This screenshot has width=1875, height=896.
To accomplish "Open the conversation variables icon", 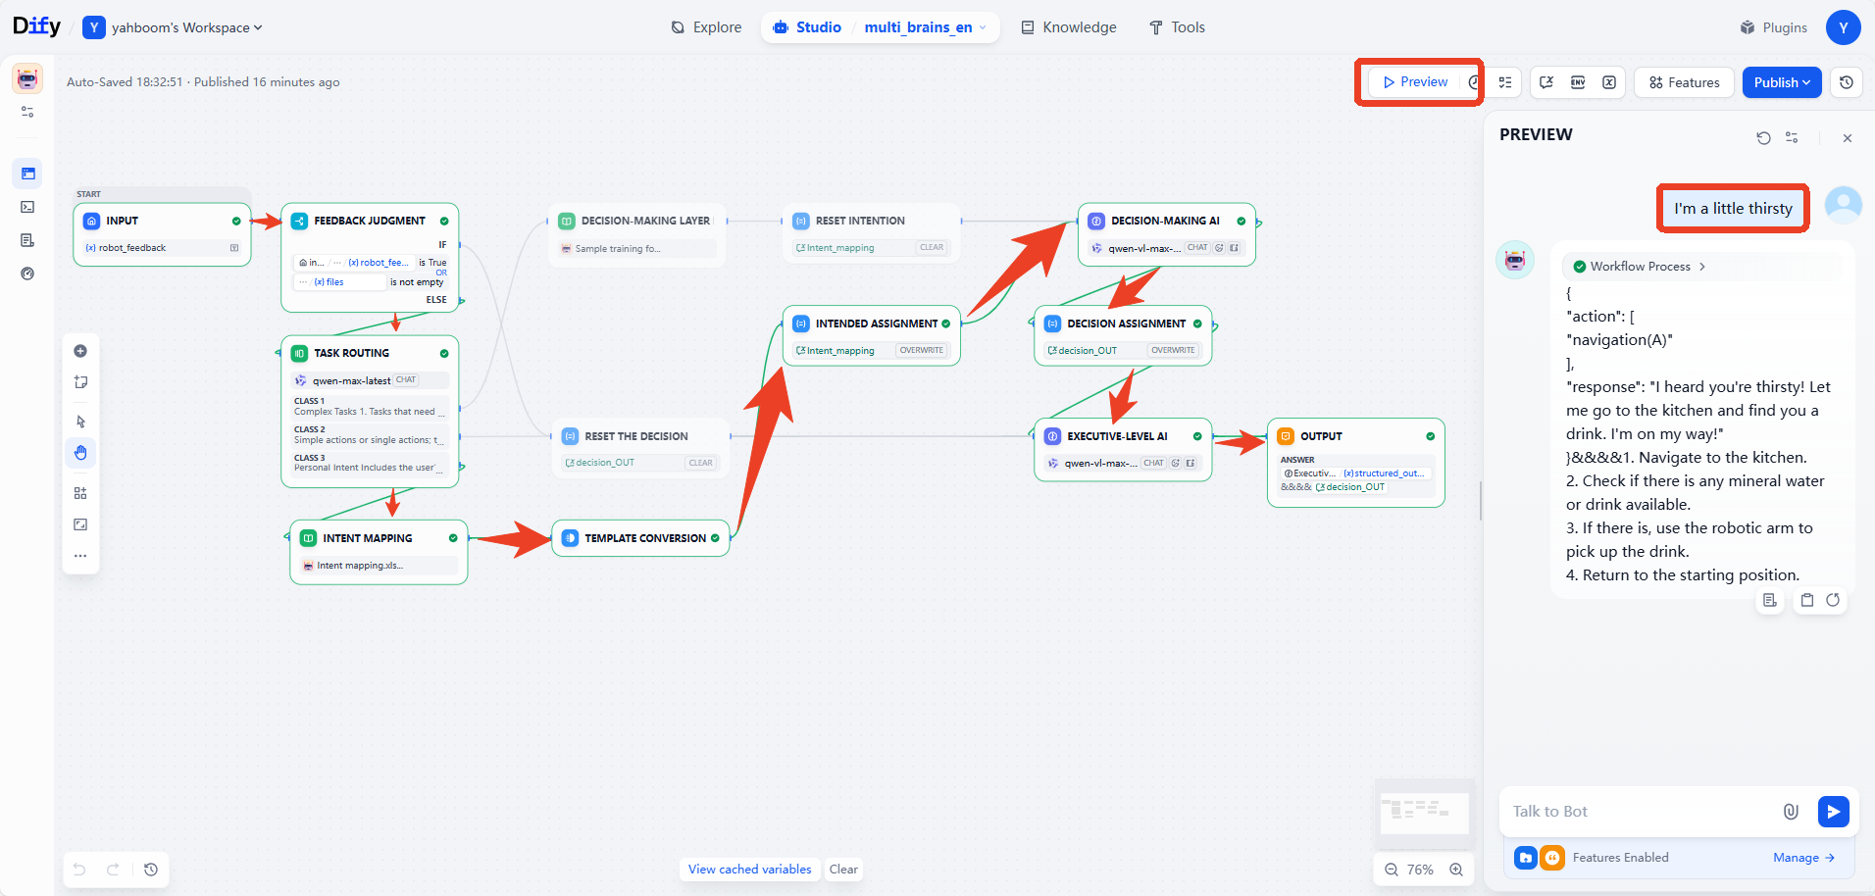I will click(1546, 82).
